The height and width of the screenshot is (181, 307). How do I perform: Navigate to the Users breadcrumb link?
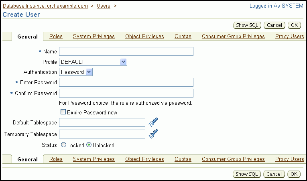coord(104,6)
